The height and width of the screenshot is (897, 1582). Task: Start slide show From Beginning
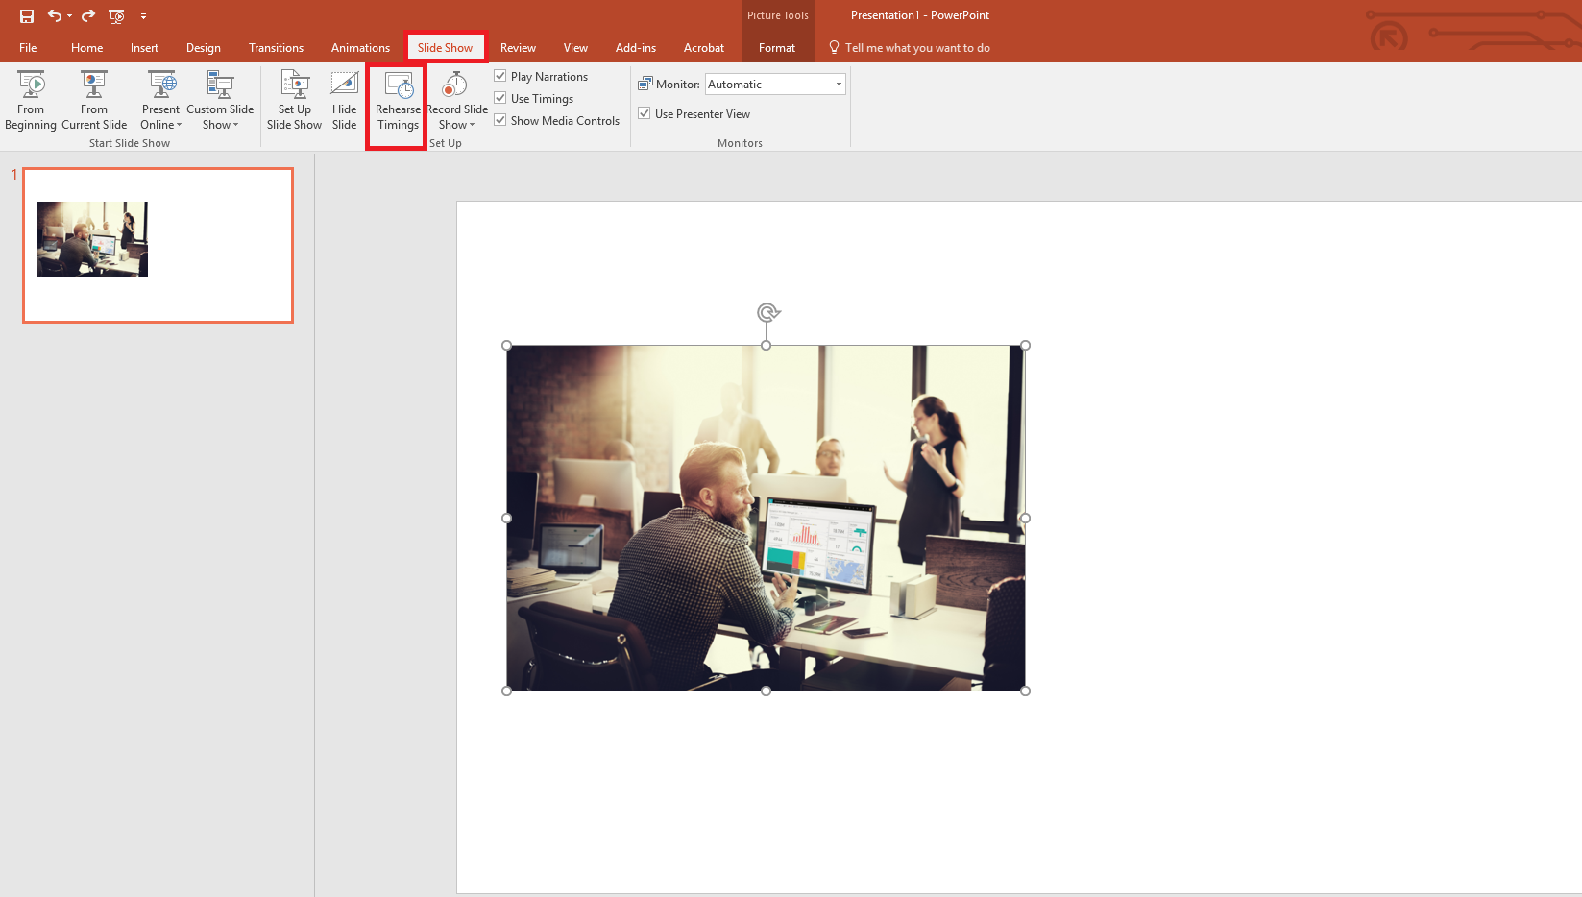click(31, 101)
